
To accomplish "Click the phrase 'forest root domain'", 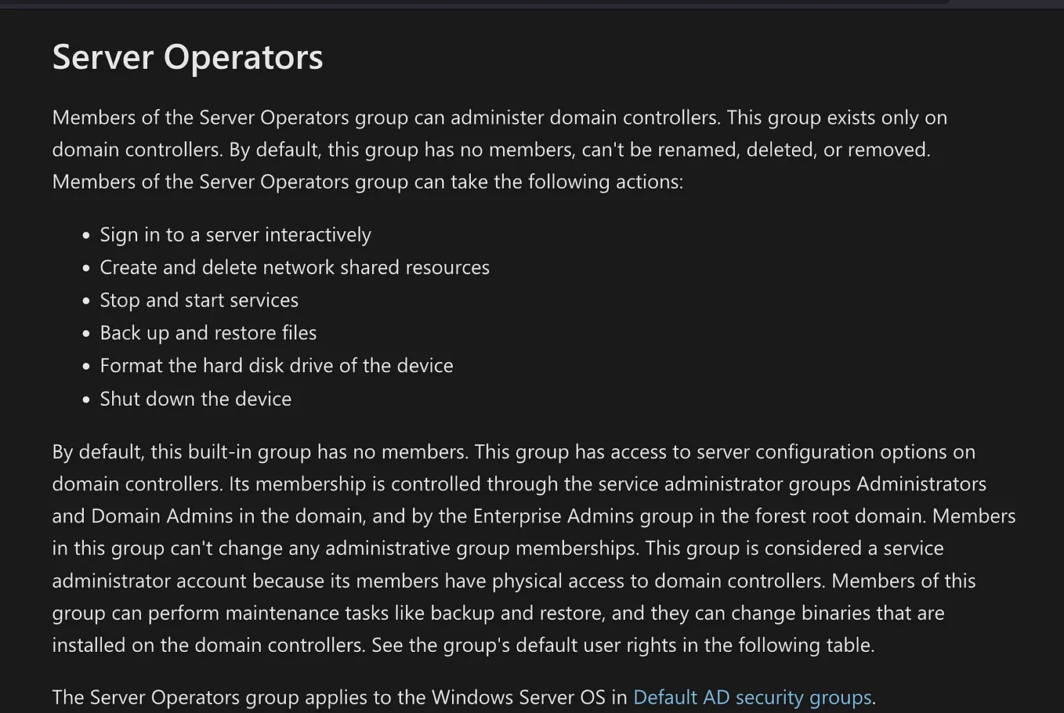I will 821,516.
